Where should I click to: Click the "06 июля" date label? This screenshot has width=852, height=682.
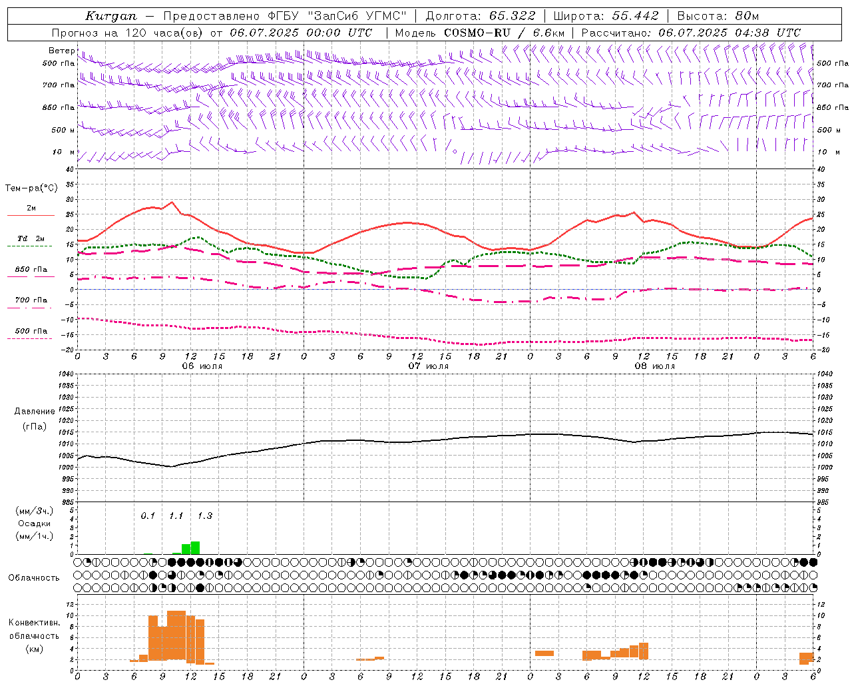click(x=202, y=366)
